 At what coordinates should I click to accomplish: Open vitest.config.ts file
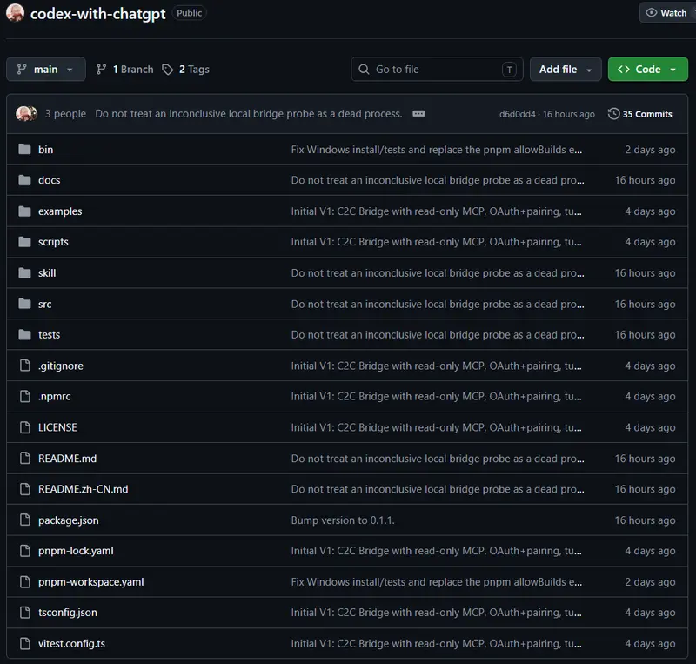(x=71, y=644)
